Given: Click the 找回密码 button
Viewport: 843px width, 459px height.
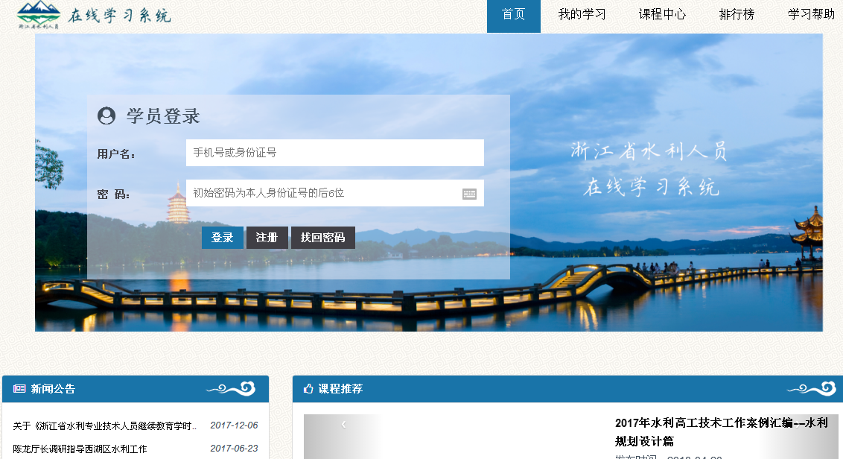Looking at the screenshot, I should point(322,238).
